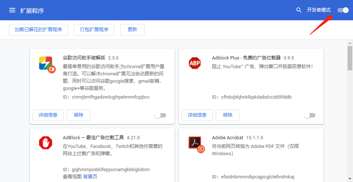This screenshot has width=353, height=182.
Task: Toggle the 开发者模式 developer mode switch
Action: coord(343,10)
